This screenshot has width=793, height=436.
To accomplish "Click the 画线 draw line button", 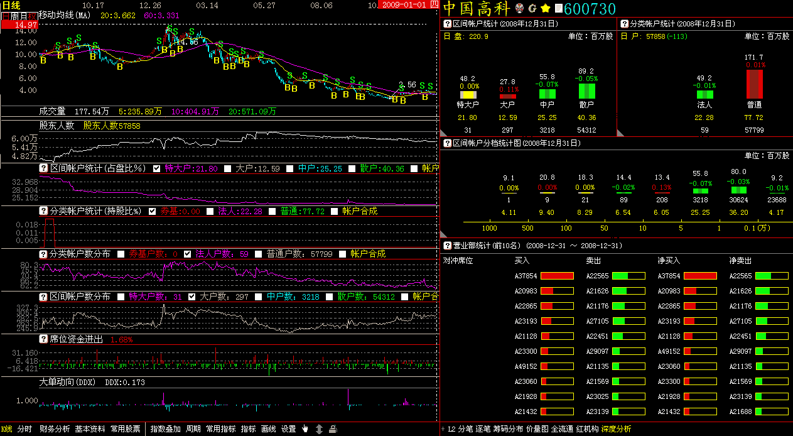I will (268, 429).
